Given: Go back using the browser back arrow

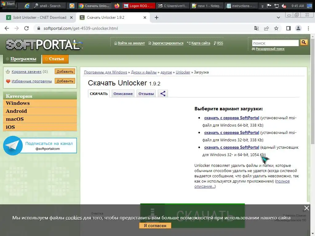Looking at the screenshot, I should (x=7, y=28).
